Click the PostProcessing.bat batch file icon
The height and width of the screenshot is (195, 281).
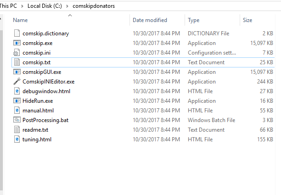(x=17, y=120)
